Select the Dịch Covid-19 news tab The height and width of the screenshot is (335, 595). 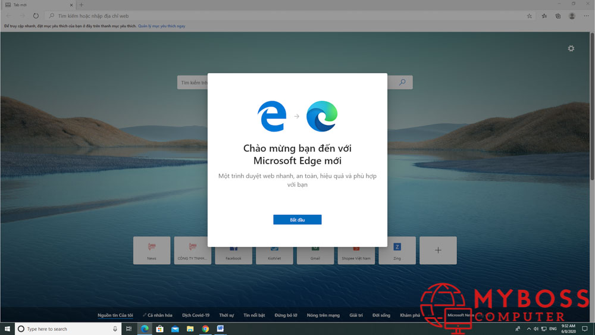point(196,315)
